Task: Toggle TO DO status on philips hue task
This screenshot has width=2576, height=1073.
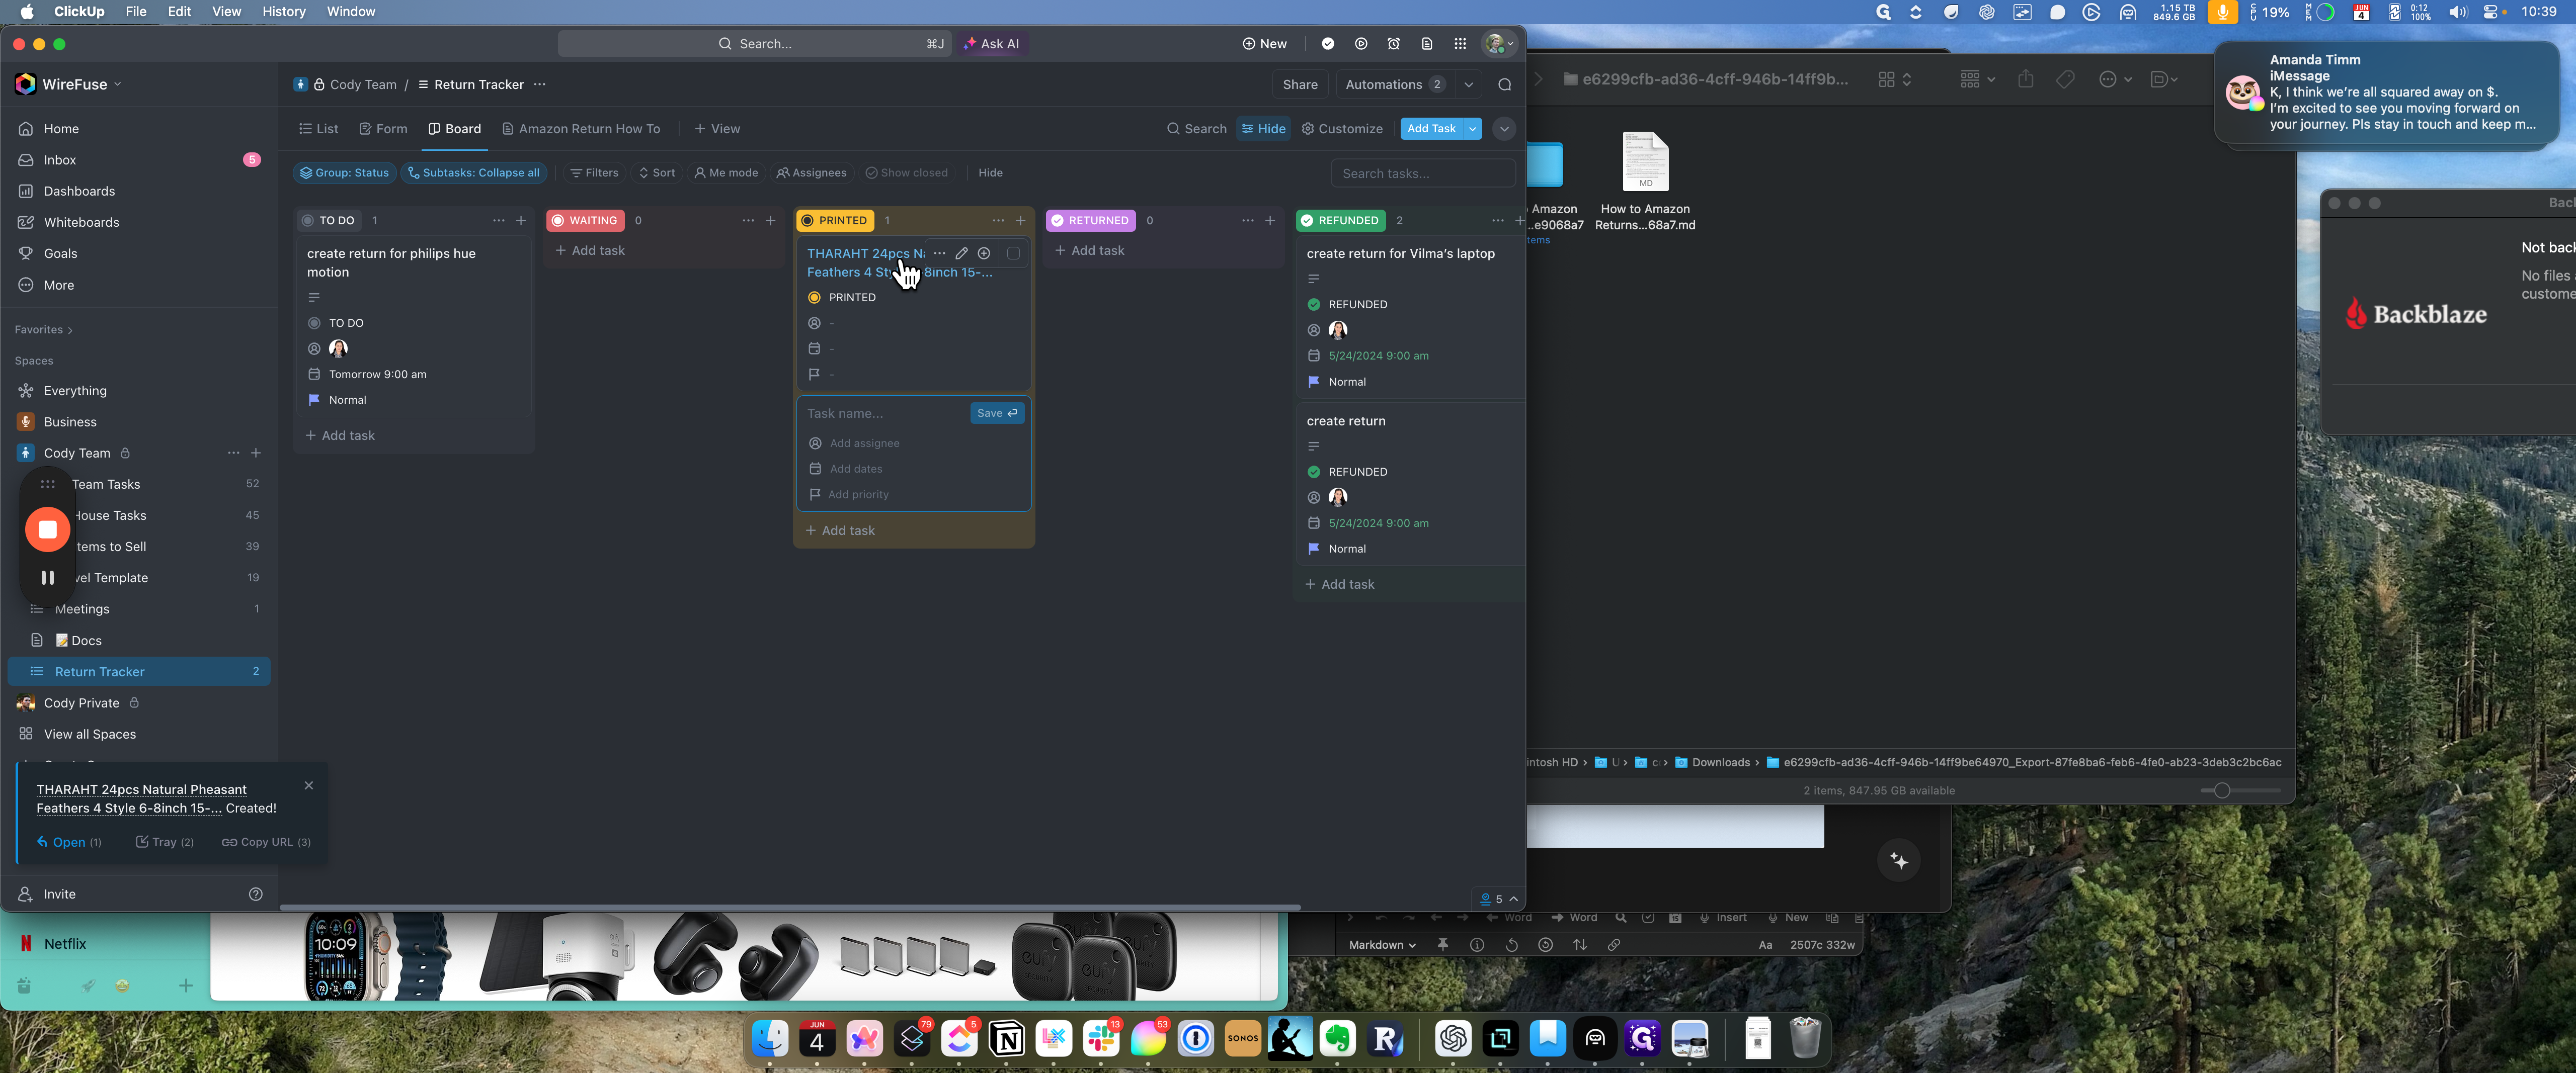Action: [314, 324]
